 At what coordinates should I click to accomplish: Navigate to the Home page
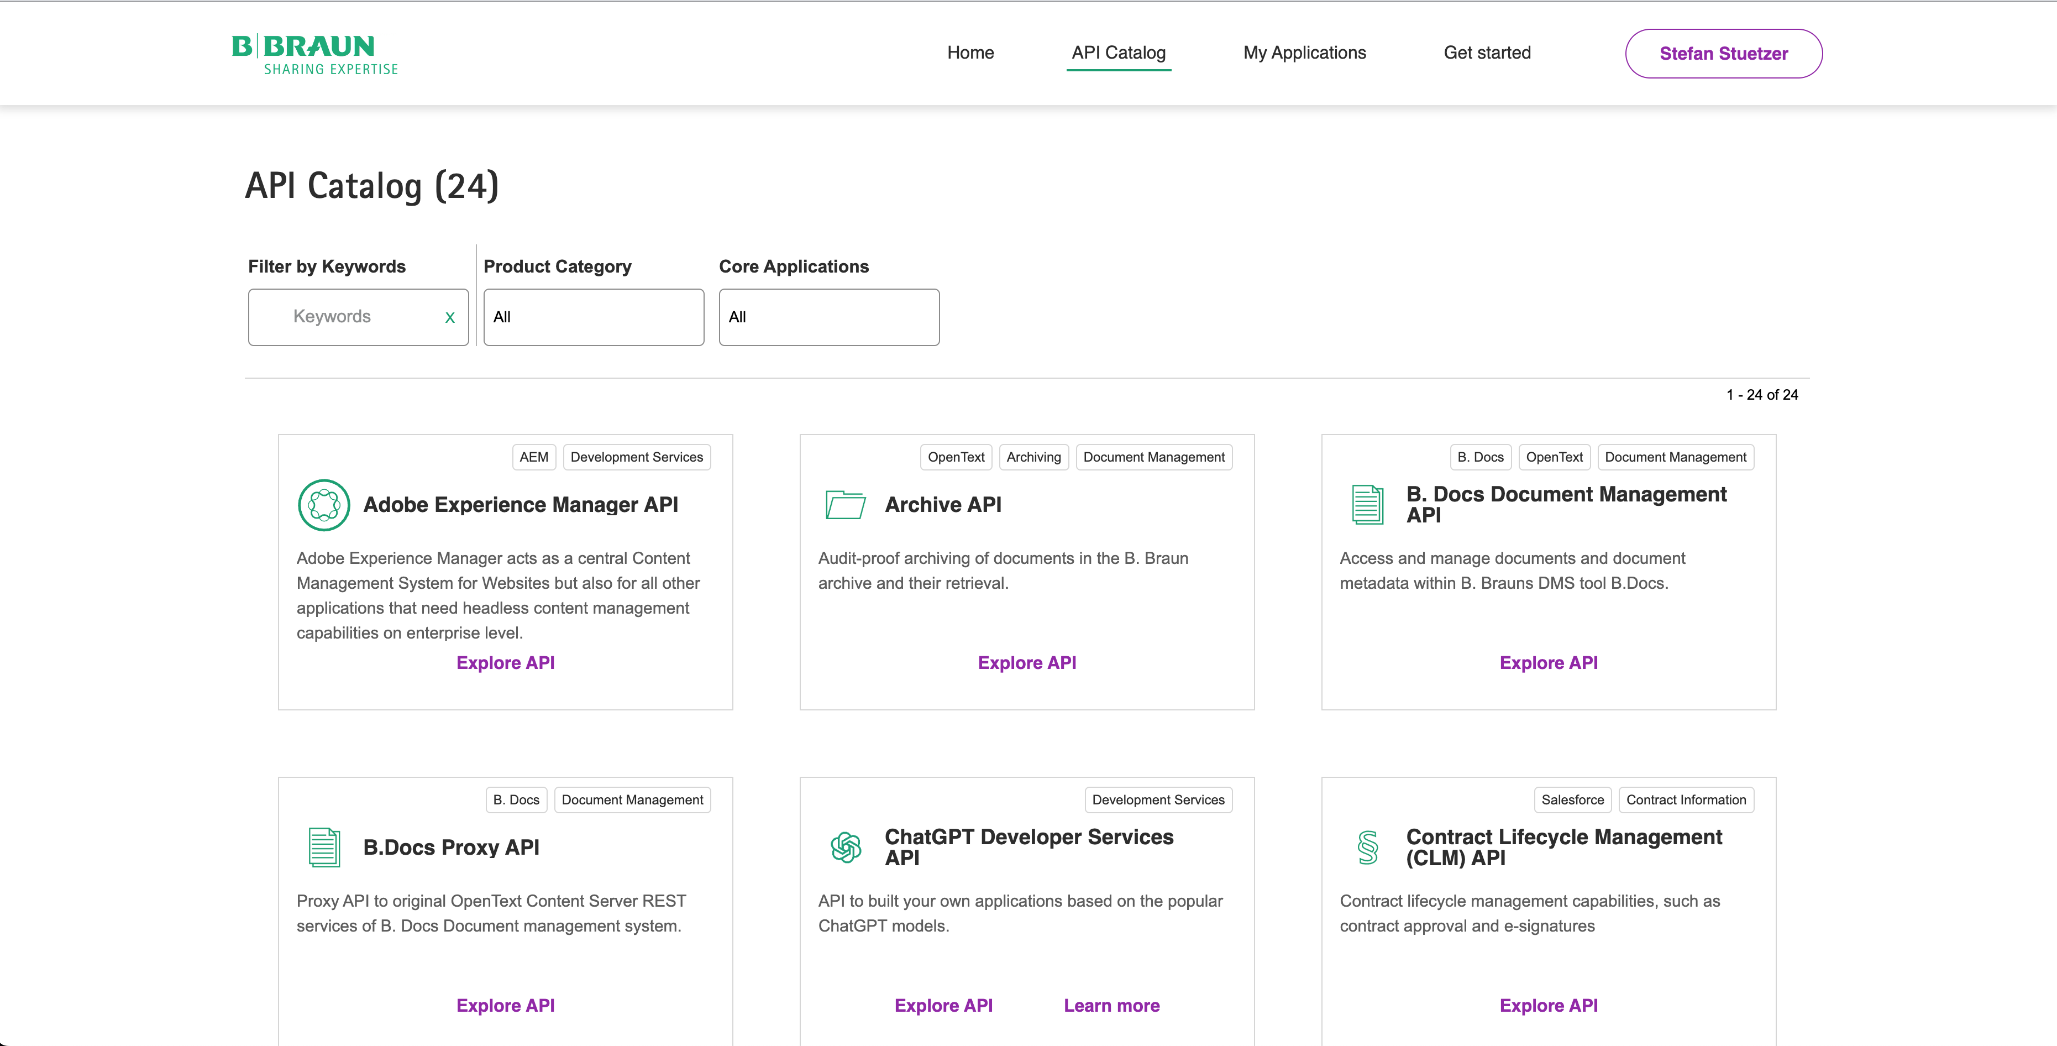[x=970, y=53]
